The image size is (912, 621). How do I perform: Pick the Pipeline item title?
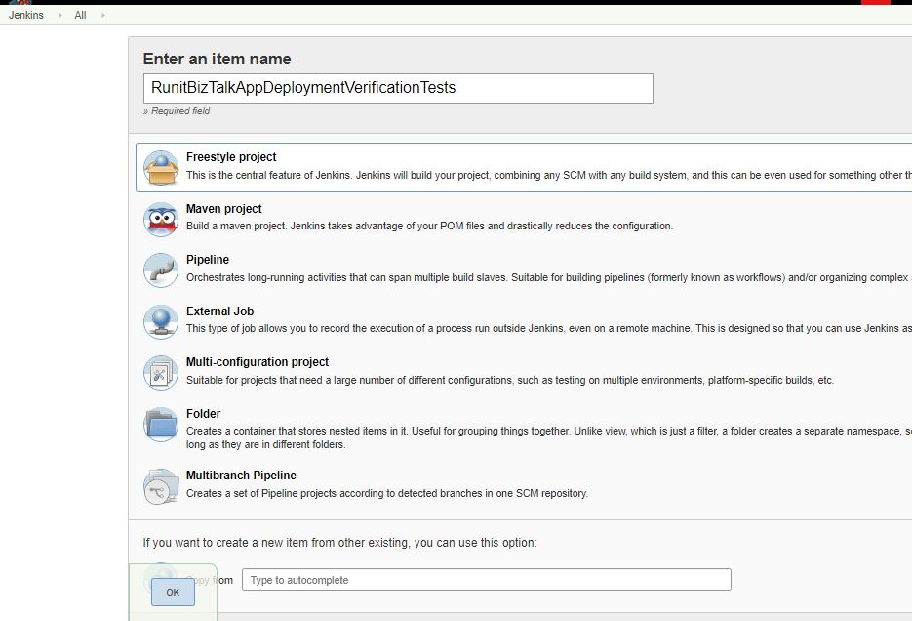point(208,260)
